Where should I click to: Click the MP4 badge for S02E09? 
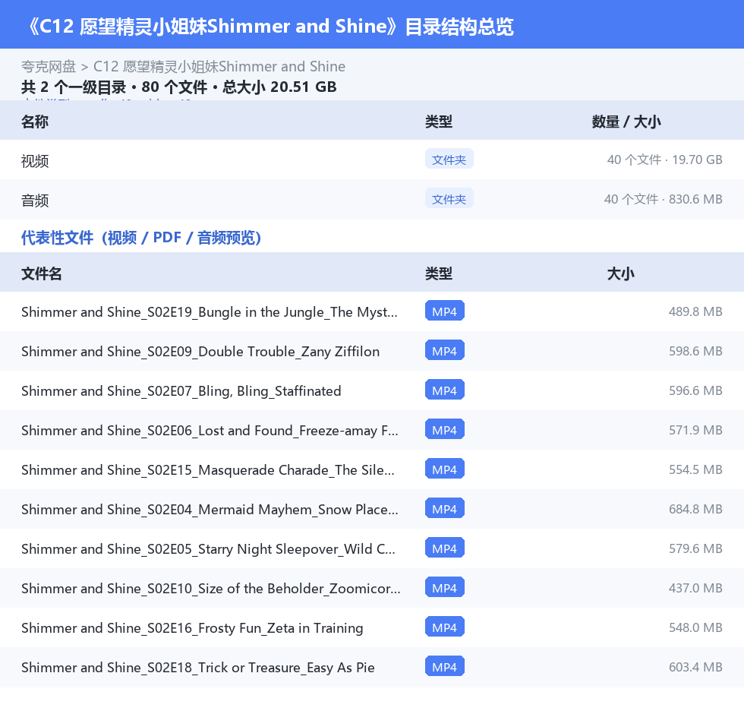click(445, 350)
